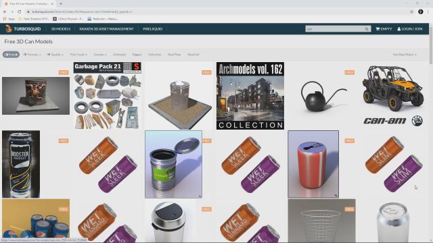Open the trash can on gravel thumbnail
The height and width of the screenshot is (243, 433).
tap(180, 104)
